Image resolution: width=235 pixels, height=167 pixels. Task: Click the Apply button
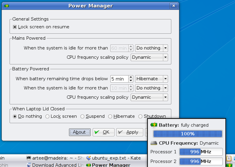pyautogui.click(x=129, y=132)
